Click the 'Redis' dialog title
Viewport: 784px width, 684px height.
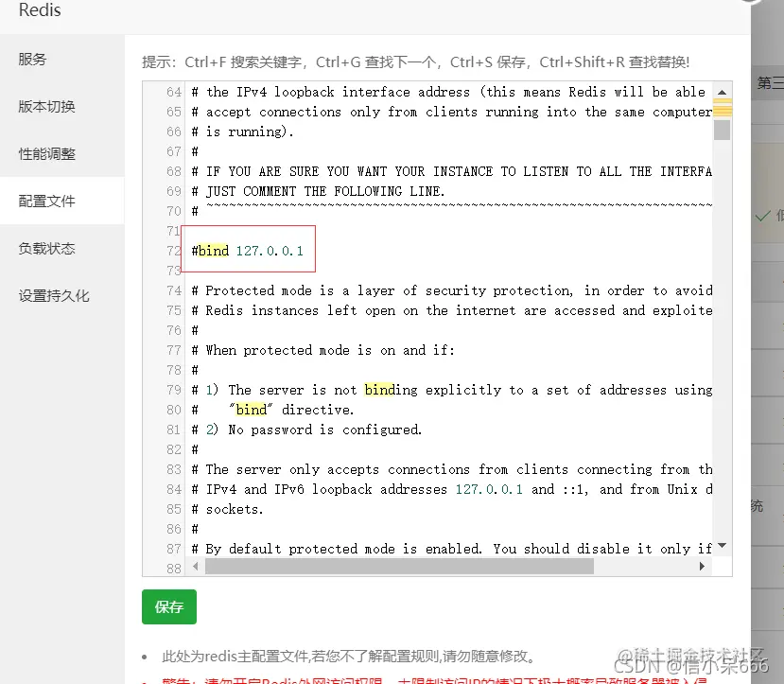coord(40,10)
